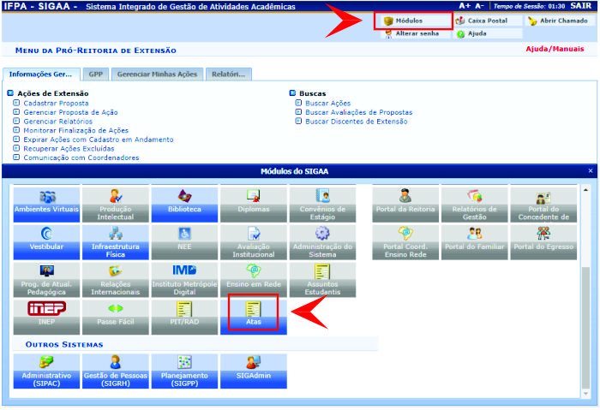Close the Módulos do SIGAA panel
The image size is (600, 410).
coord(591,171)
